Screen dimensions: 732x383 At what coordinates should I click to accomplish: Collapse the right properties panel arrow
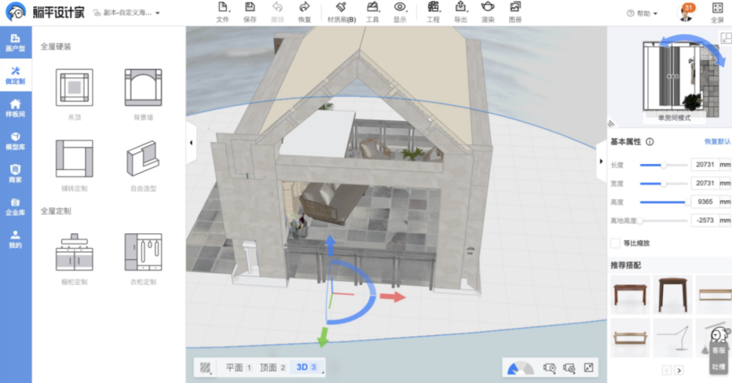(601, 161)
